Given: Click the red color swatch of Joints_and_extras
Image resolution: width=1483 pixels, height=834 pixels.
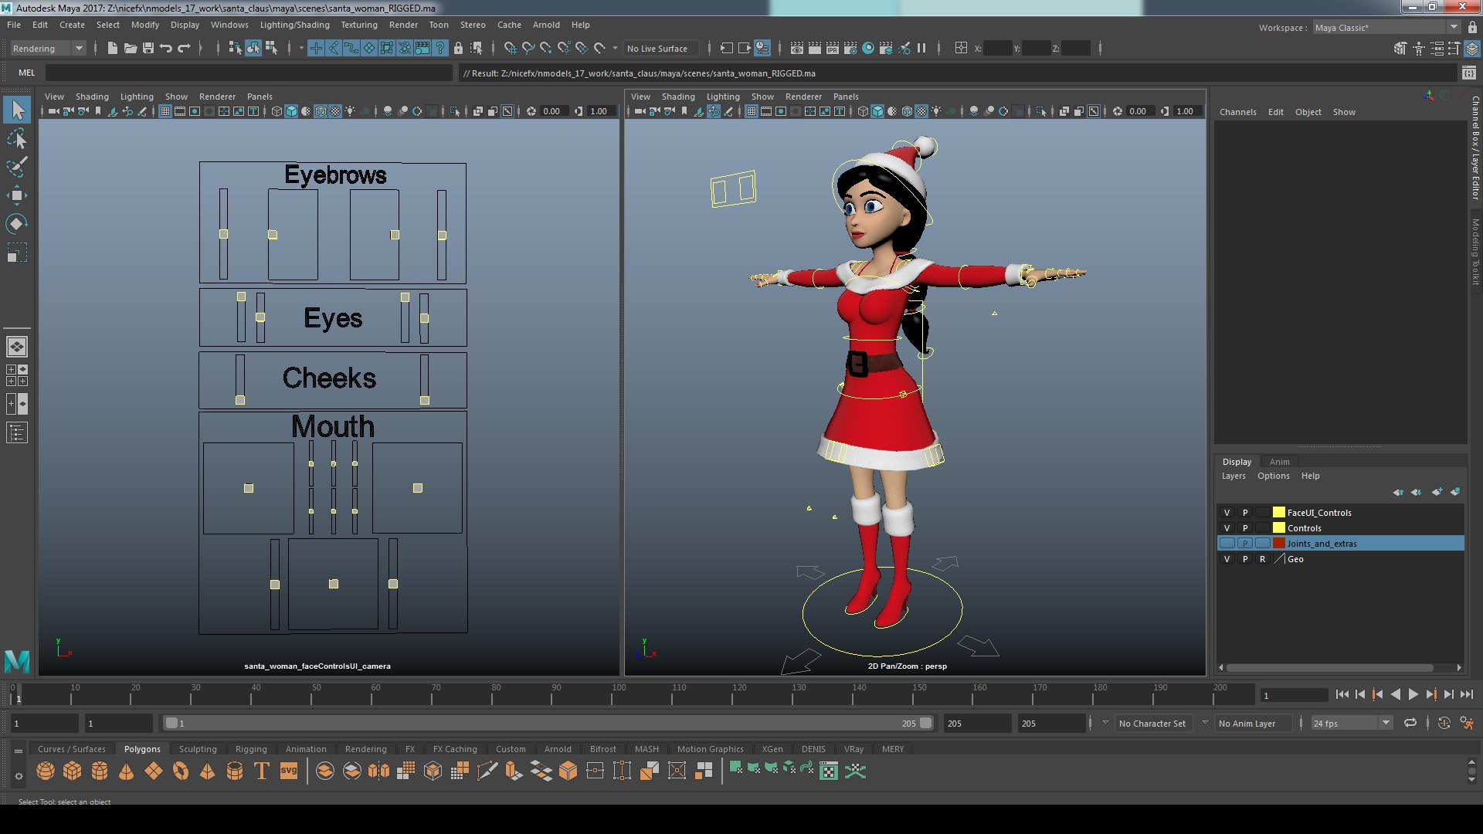Looking at the screenshot, I should 1279,544.
